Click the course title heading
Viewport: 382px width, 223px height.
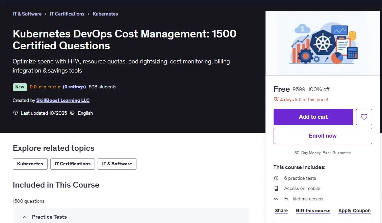125,40
